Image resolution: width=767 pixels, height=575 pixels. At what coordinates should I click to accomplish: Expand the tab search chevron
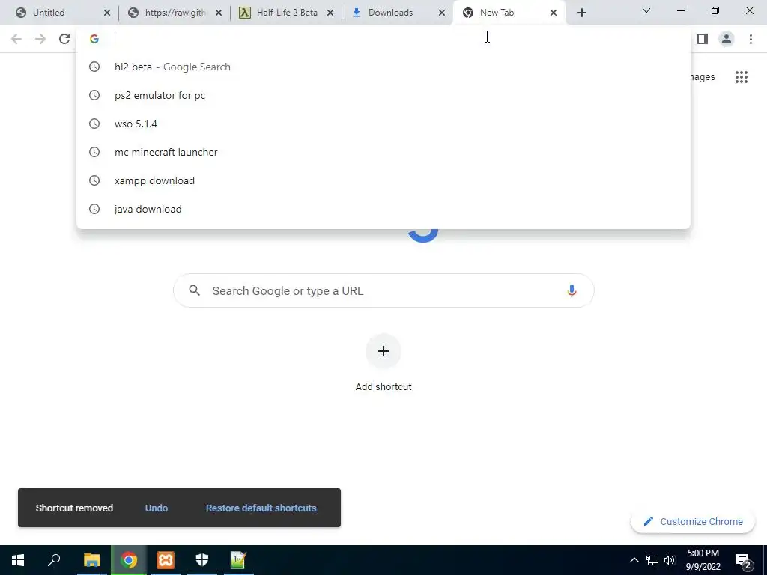(646, 10)
